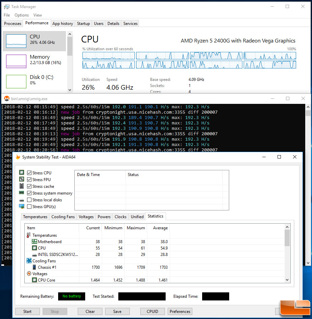Click the Date & Time column header
The image size is (312, 319).
click(100, 175)
